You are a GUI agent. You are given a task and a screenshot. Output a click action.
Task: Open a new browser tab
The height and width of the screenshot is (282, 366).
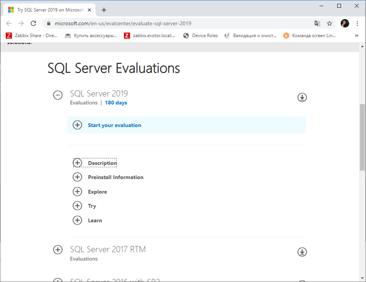point(104,10)
